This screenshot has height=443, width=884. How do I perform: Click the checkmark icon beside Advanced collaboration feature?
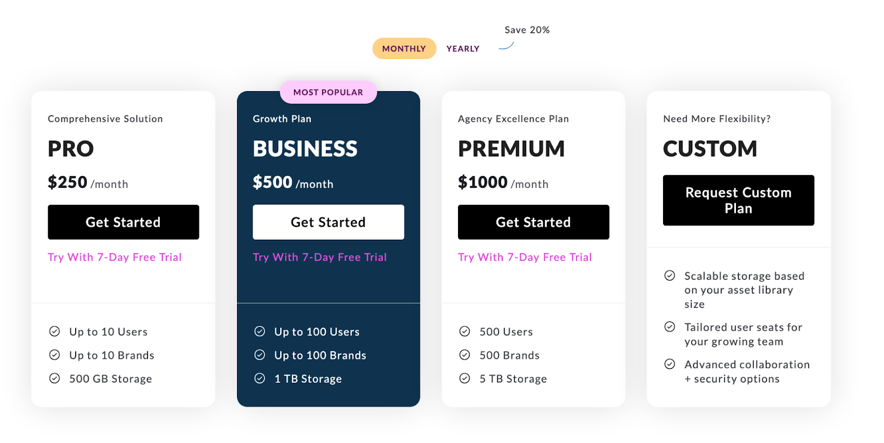coord(670,365)
